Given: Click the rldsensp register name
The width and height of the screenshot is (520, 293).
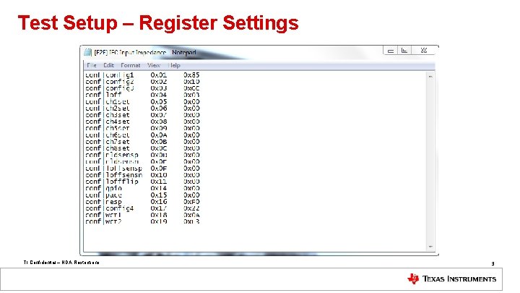Looking at the screenshot, I should point(122,155).
